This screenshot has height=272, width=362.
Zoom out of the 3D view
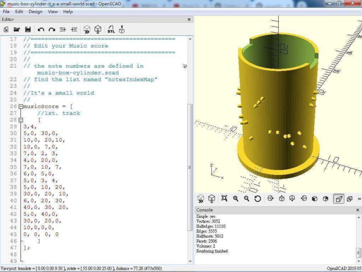point(247,199)
